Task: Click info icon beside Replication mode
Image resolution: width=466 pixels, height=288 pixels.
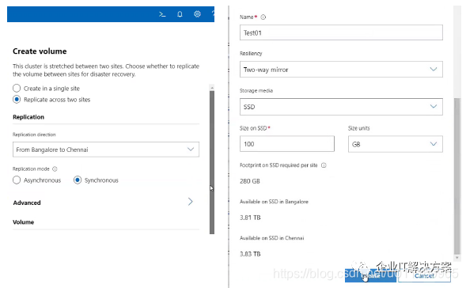Action: click(55, 169)
